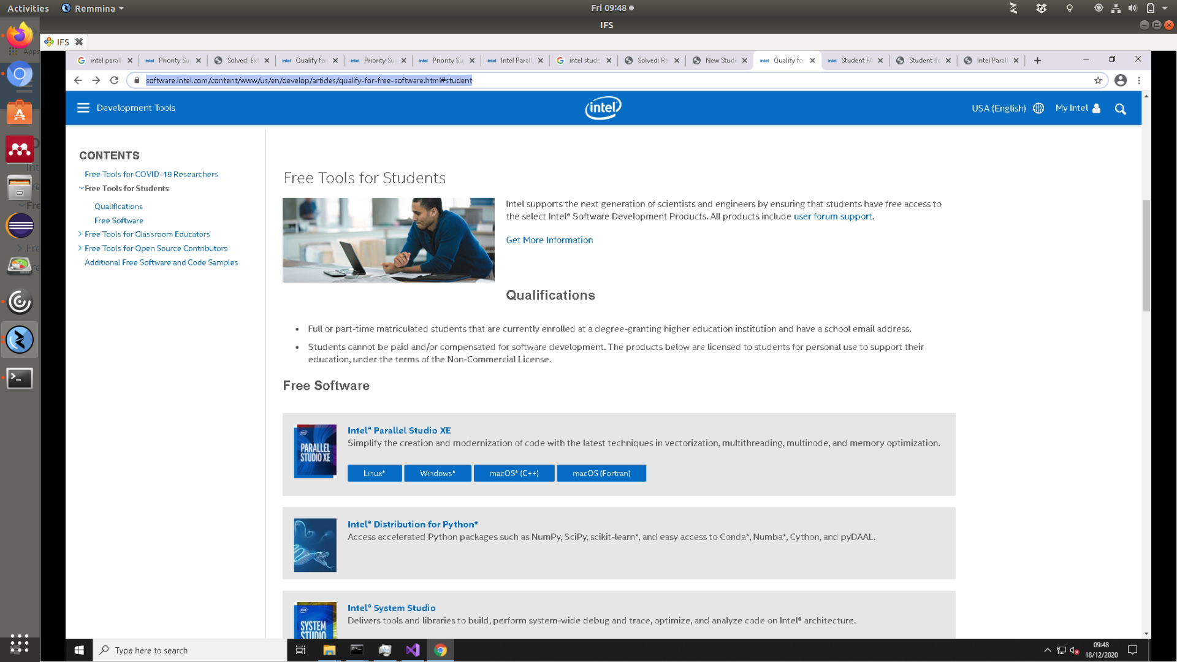Viewport: 1177px width, 662px height.
Task: Open Visual Studio from Windows taskbar
Action: coord(413,650)
